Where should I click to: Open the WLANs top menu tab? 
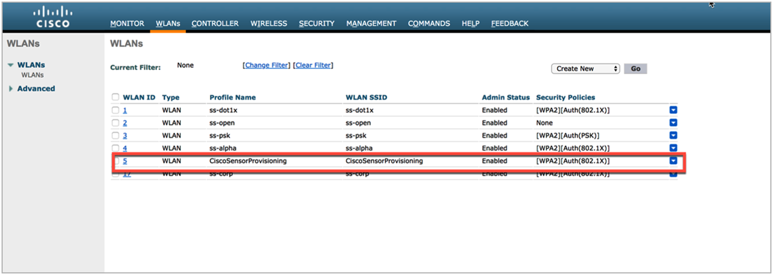click(x=167, y=24)
